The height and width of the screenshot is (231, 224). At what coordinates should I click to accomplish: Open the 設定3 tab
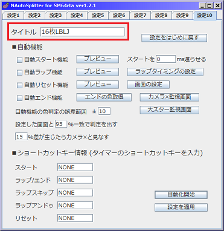[x=56, y=16]
